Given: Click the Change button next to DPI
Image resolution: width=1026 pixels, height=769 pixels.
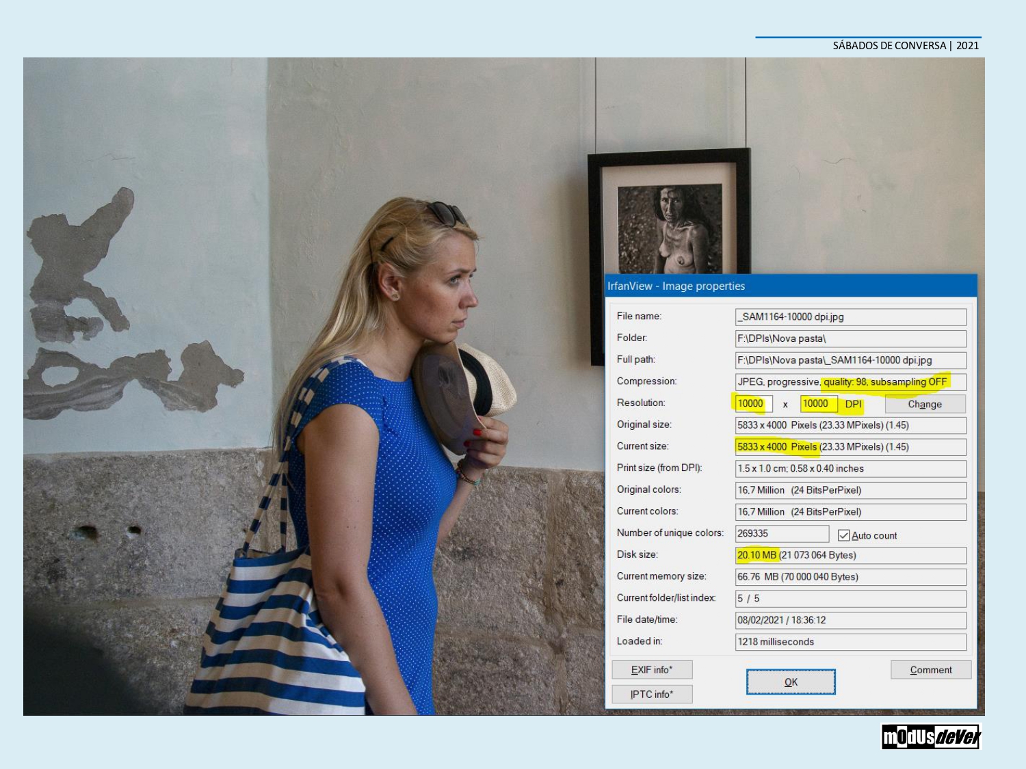Looking at the screenshot, I should pos(925,404).
